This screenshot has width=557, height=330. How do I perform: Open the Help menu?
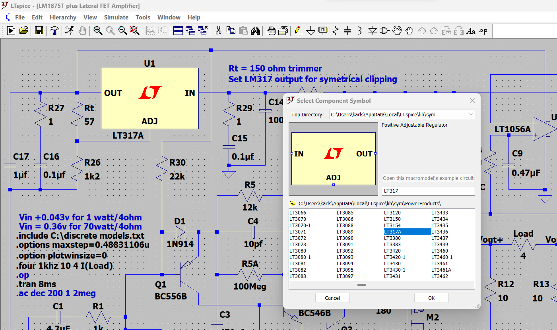[x=194, y=17]
